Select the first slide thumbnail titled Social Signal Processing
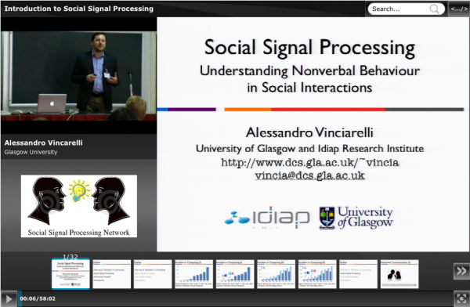 [70, 274]
